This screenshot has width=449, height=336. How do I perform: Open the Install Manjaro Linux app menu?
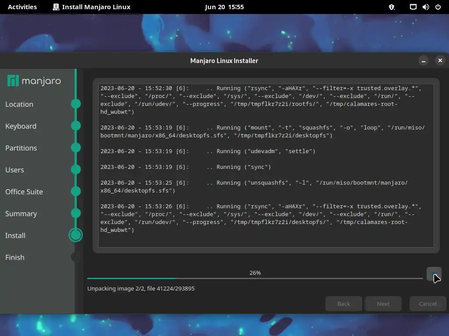click(92, 7)
